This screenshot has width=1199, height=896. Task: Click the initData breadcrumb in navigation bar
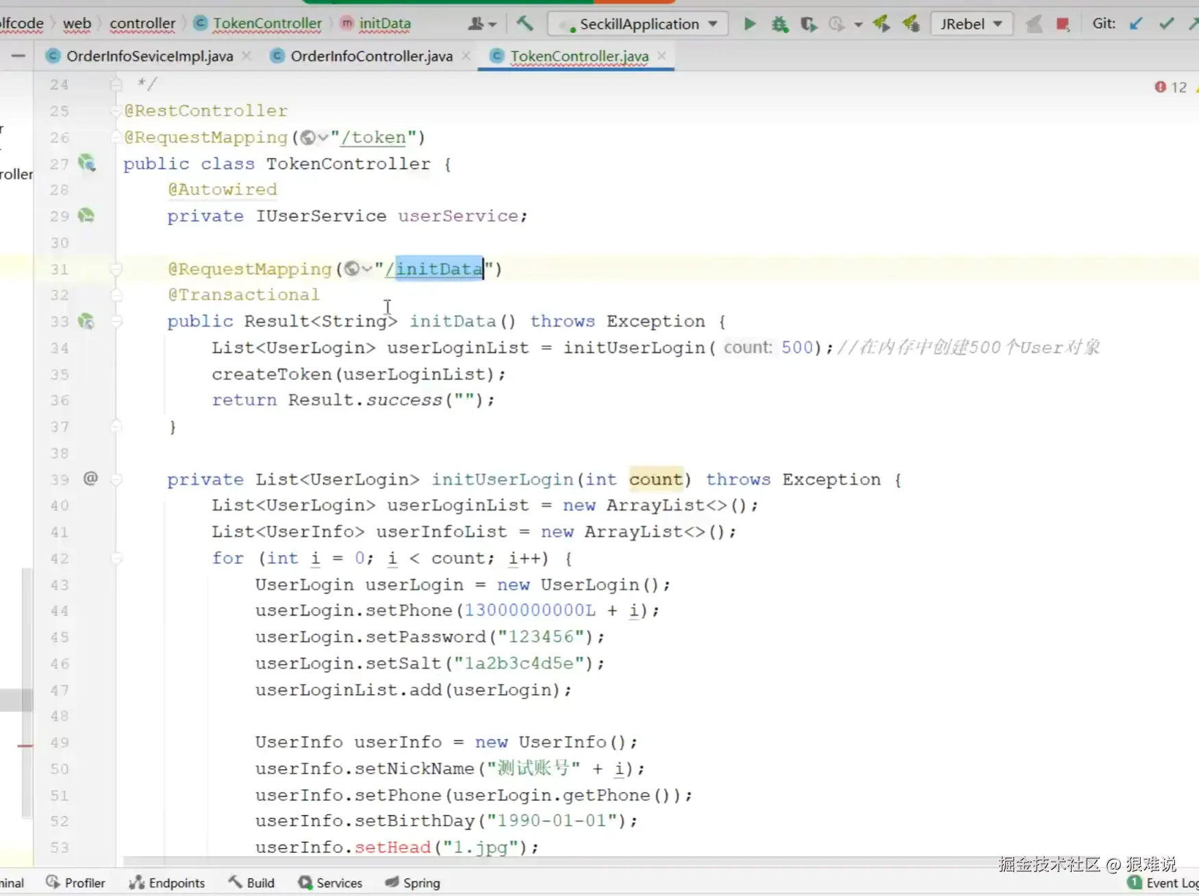[377, 24]
